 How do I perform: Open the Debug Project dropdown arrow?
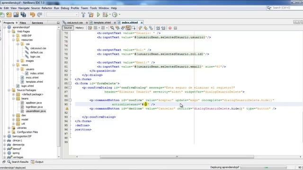110,15
